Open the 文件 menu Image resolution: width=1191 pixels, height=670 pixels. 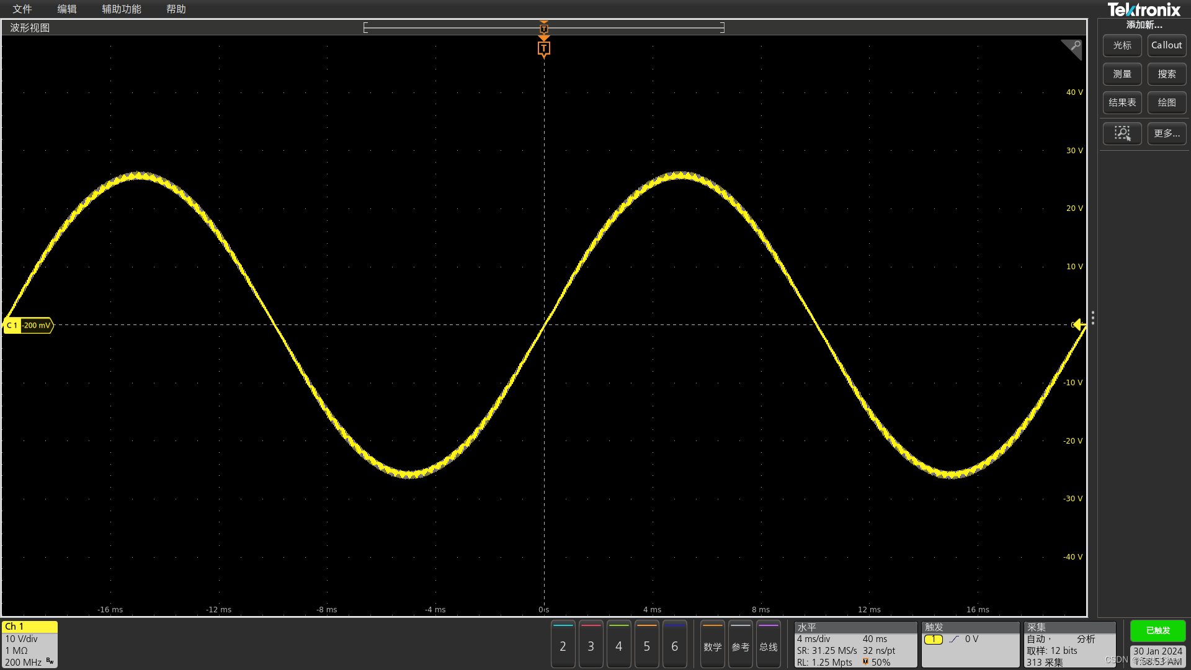[x=22, y=9]
